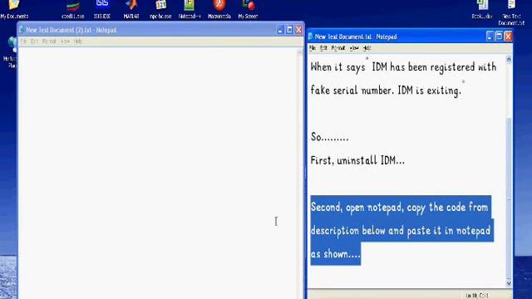Maximize the New Text Document (2) Notepad window

coord(289,30)
